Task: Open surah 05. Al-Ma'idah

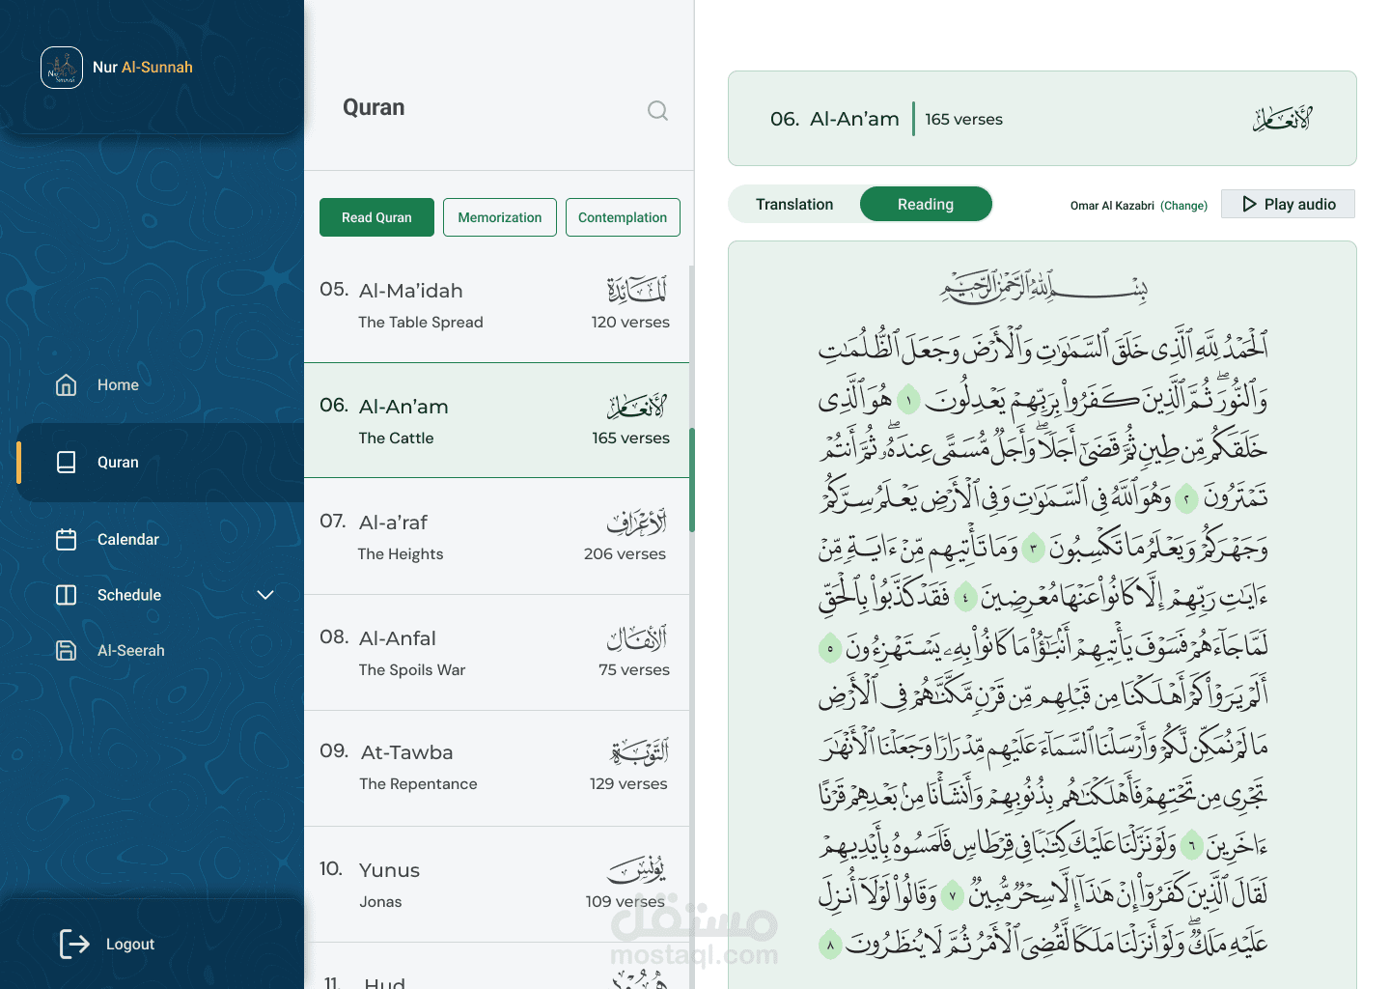Action: (497, 305)
